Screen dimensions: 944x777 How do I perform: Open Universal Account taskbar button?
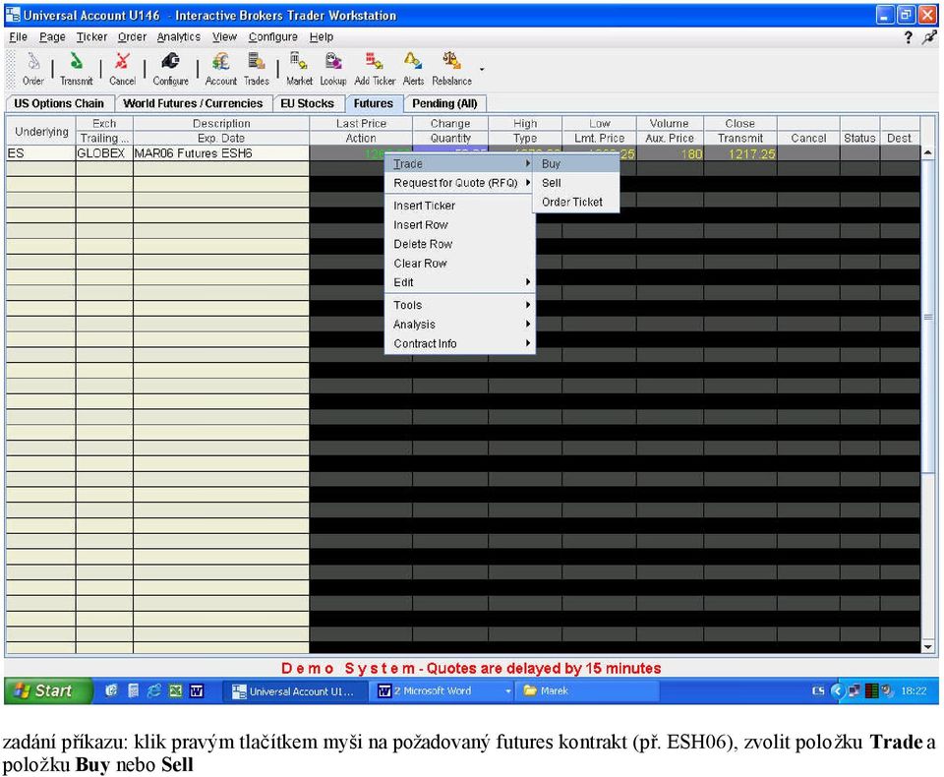pyautogui.click(x=296, y=691)
